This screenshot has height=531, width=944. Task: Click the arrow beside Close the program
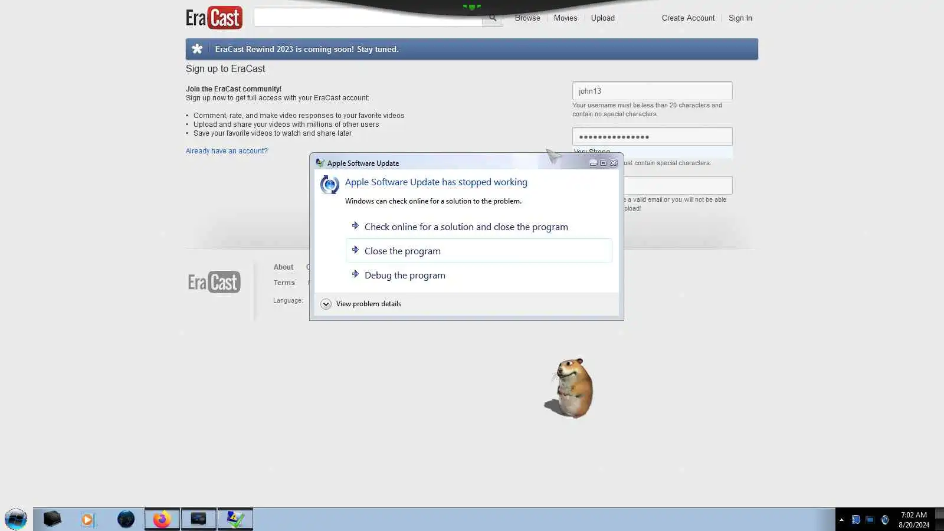click(355, 250)
